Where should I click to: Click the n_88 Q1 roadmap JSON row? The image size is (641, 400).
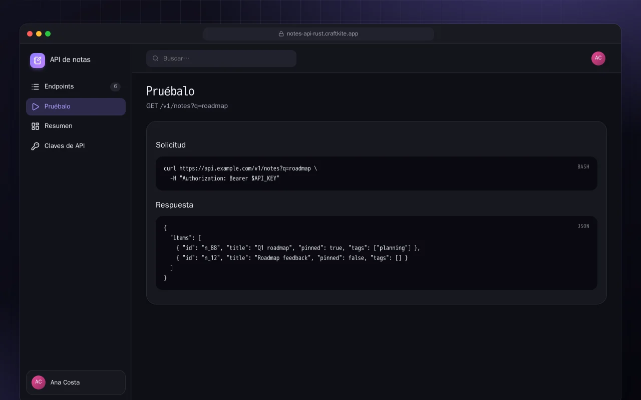(x=298, y=248)
